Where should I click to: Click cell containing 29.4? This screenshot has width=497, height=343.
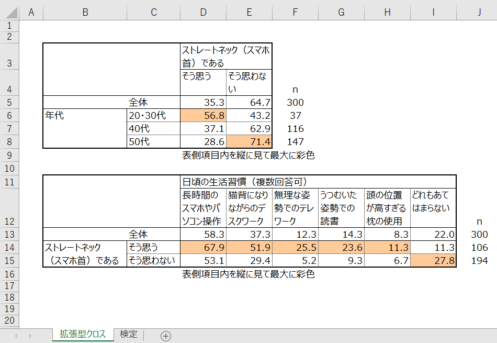249,260
